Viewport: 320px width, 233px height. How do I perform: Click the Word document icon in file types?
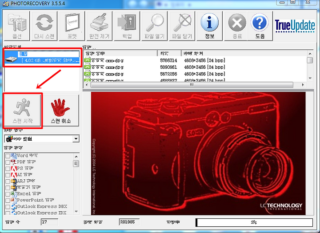[x=14, y=156]
